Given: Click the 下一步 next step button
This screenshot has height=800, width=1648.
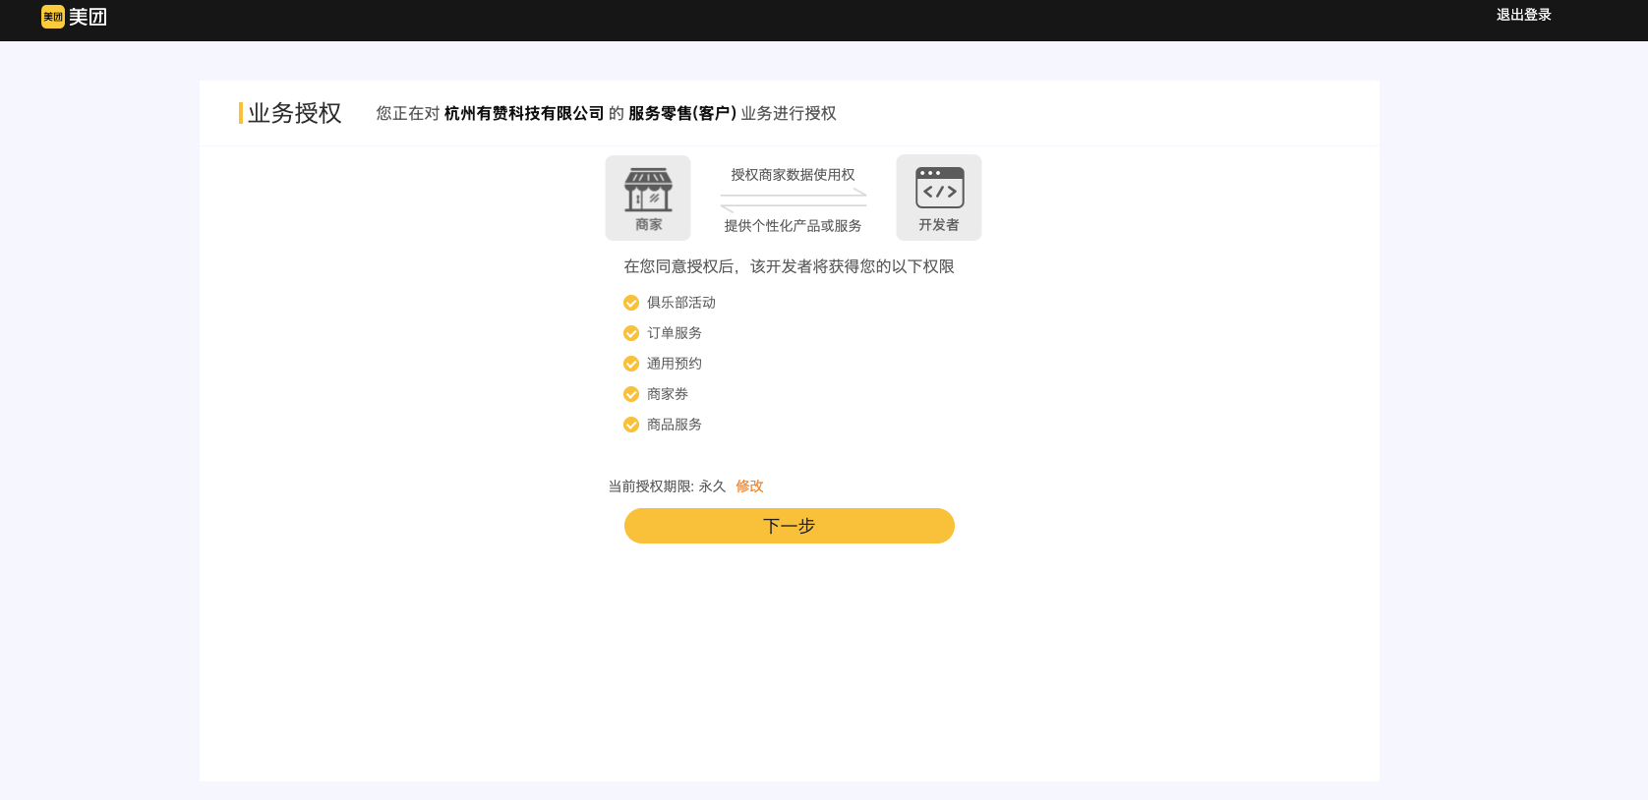Looking at the screenshot, I should point(790,526).
